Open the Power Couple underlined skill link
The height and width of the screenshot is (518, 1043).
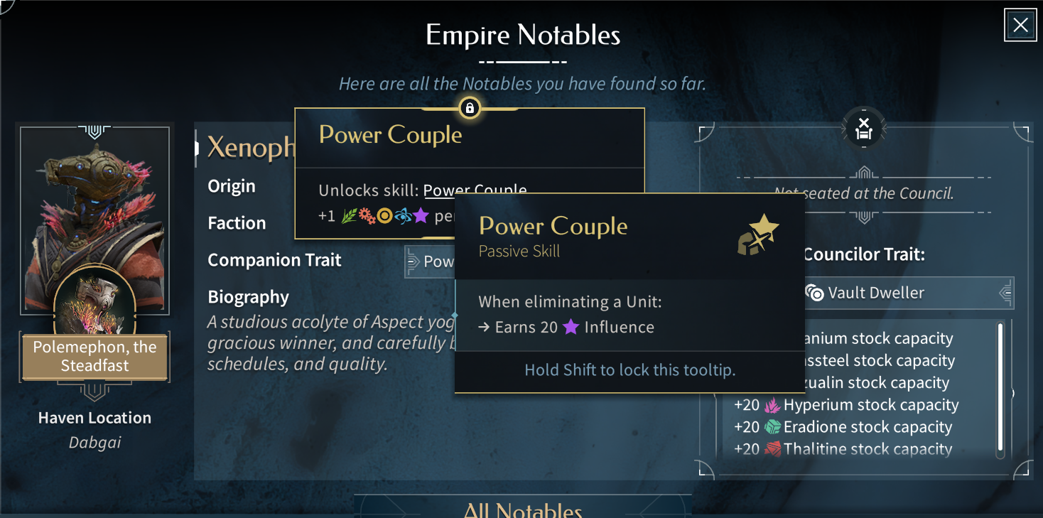pyautogui.click(x=475, y=190)
